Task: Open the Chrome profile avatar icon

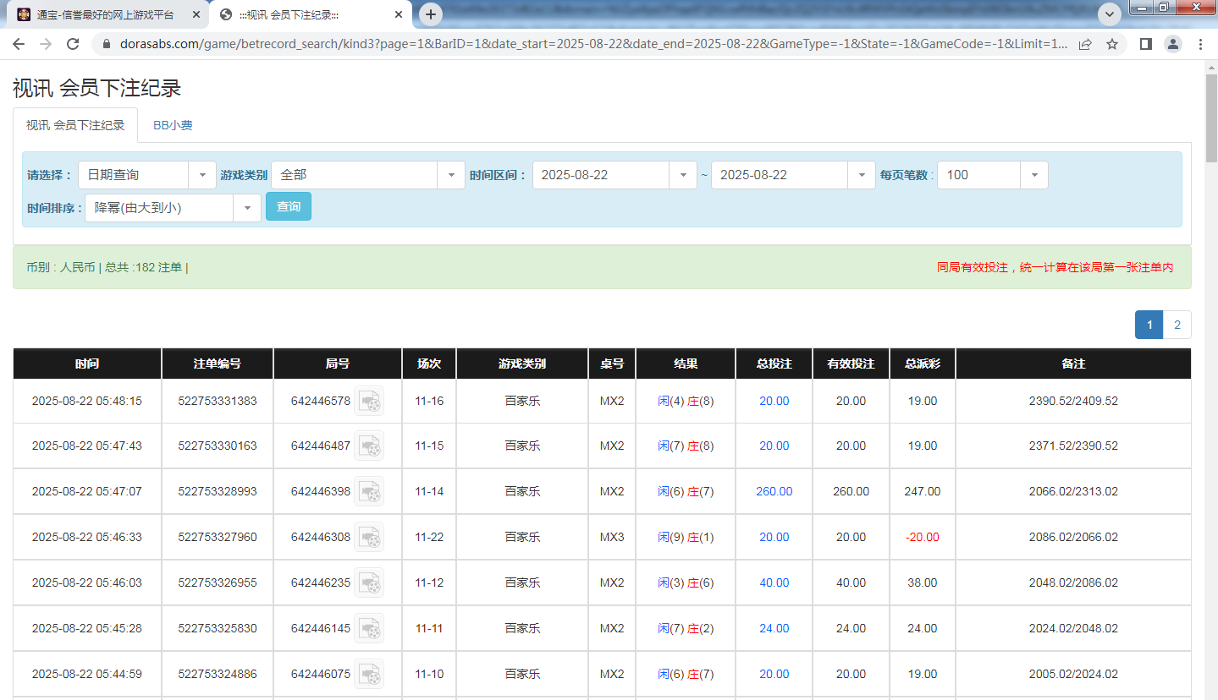Action: pyautogui.click(x=1173, y=44)
